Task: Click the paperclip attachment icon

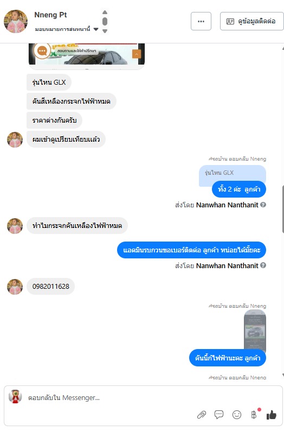Action: pos(202,415)
